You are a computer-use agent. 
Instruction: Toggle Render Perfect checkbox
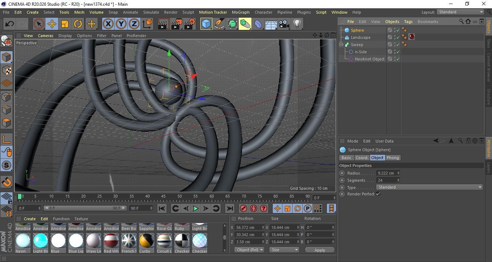tap(378, 194)
